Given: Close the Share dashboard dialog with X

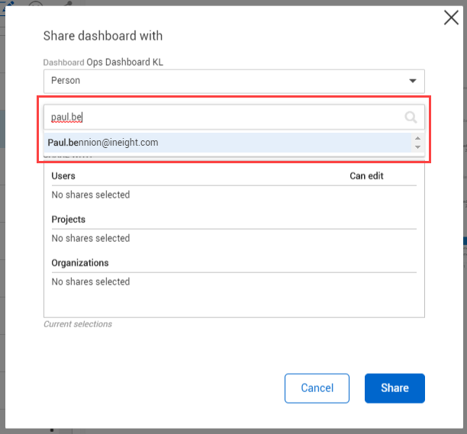Looking at the screenshot, I should (451, 18).
